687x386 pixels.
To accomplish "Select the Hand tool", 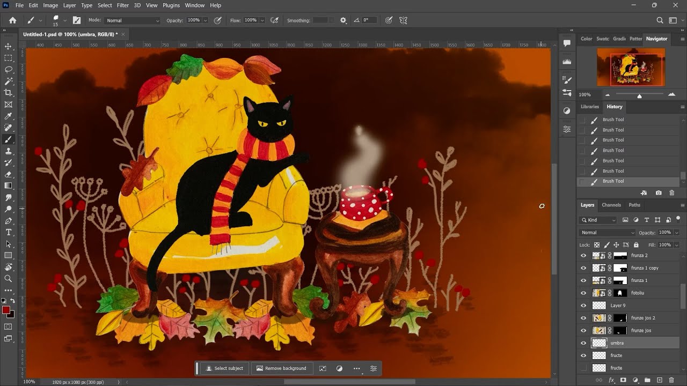I will click(x=8, y=267).
